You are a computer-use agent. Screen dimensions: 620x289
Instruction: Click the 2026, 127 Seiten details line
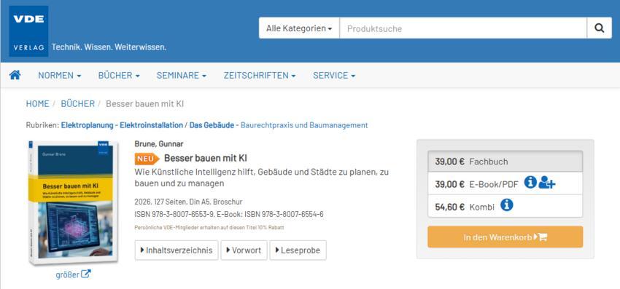[x=188, y=202]
